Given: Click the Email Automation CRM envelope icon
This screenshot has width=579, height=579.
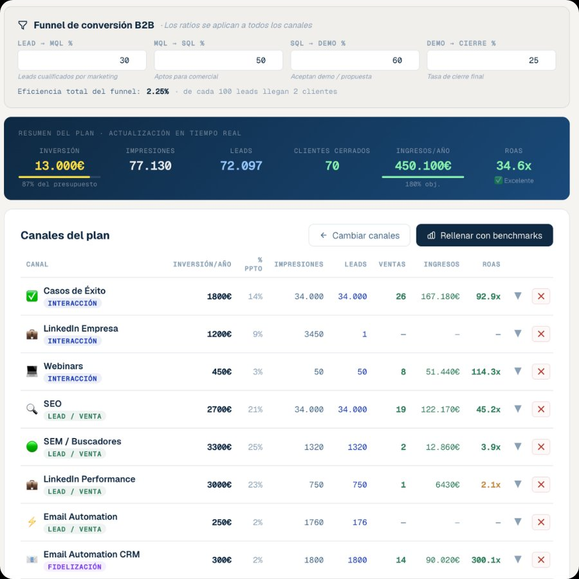Looking at the screenshot, I should coord(32,560).
